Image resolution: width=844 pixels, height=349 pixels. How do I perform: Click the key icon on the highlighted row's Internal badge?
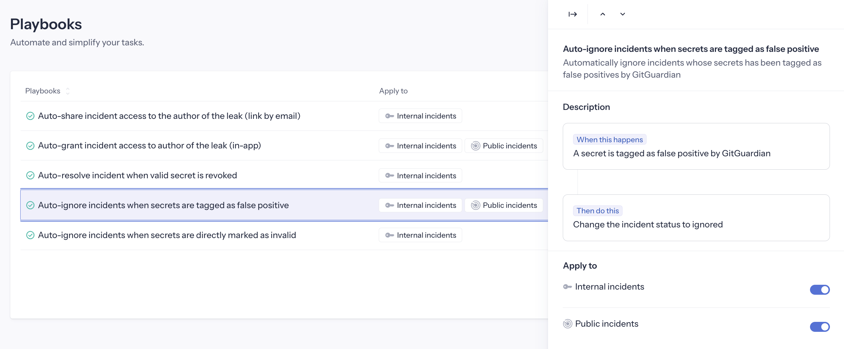pos(389,205)
